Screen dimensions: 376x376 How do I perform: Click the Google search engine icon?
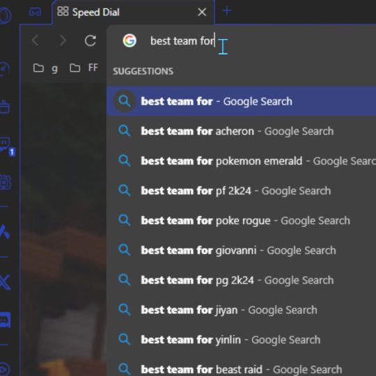130,40
